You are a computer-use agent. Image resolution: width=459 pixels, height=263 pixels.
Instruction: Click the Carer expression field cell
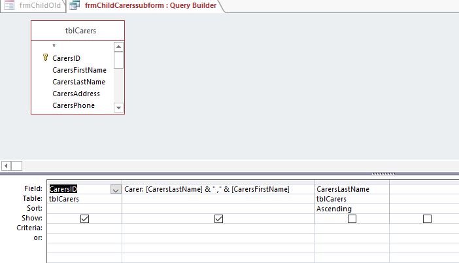[x=218, y=189]
